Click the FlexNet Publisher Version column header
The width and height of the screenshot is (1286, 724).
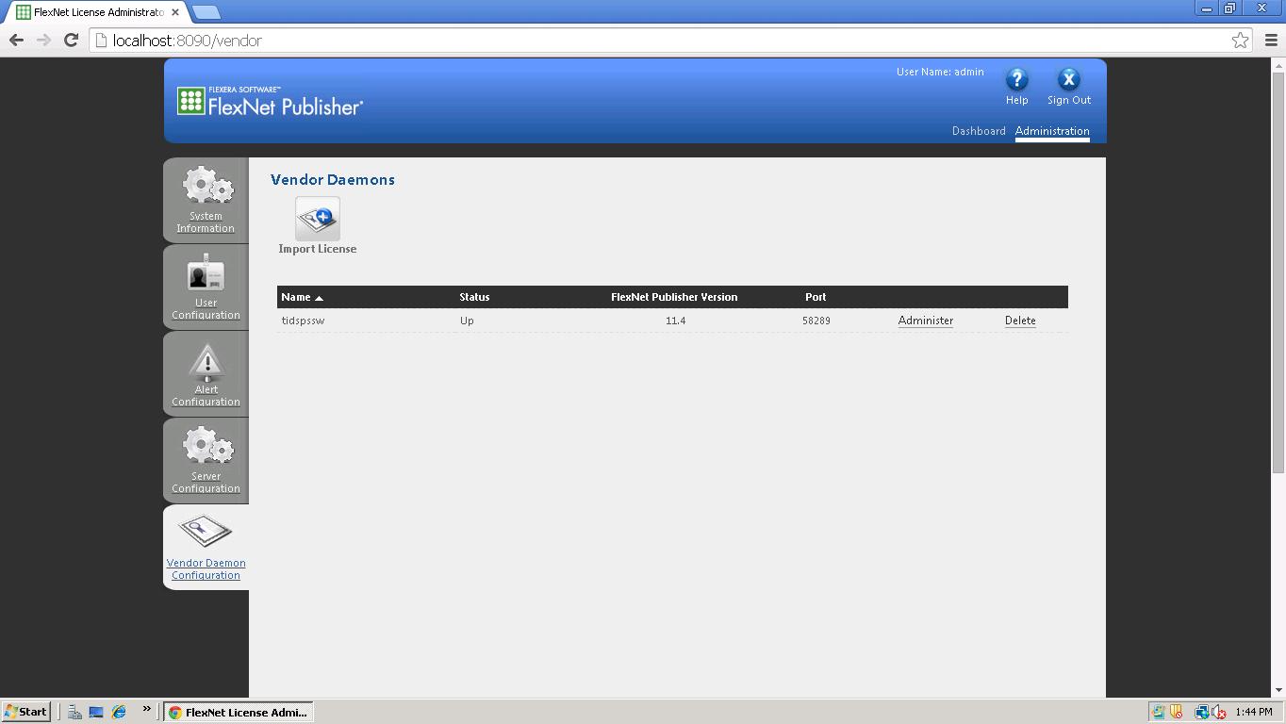click(674, 297)
